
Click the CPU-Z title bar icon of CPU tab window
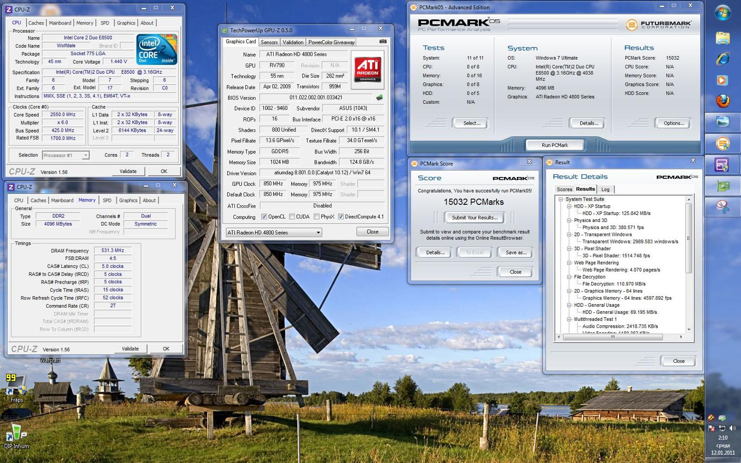(x=9, y=9)
